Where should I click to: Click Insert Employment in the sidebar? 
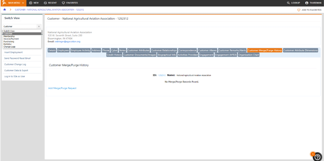pos(13,52)
